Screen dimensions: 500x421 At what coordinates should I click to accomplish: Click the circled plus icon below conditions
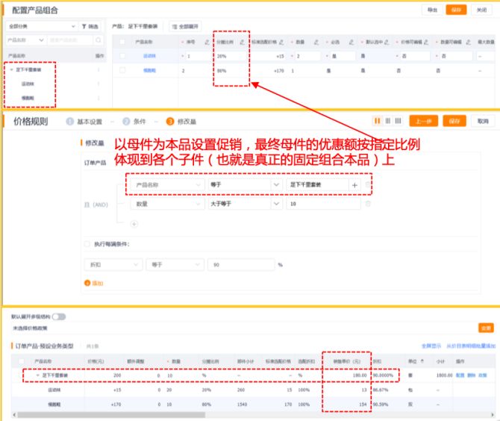pos(134,223)
